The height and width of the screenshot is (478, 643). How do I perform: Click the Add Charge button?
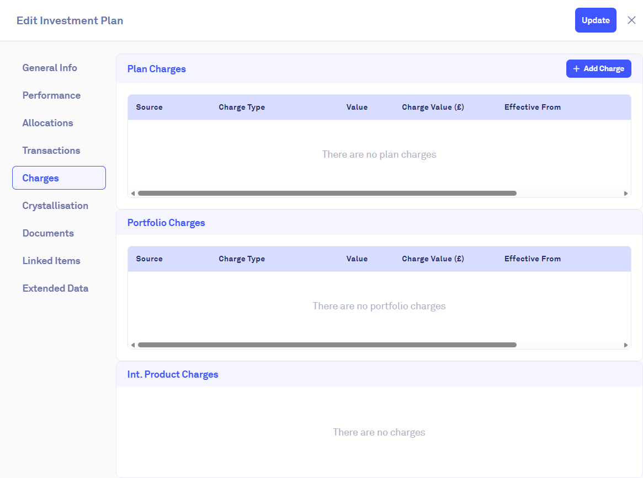point(598,69)
